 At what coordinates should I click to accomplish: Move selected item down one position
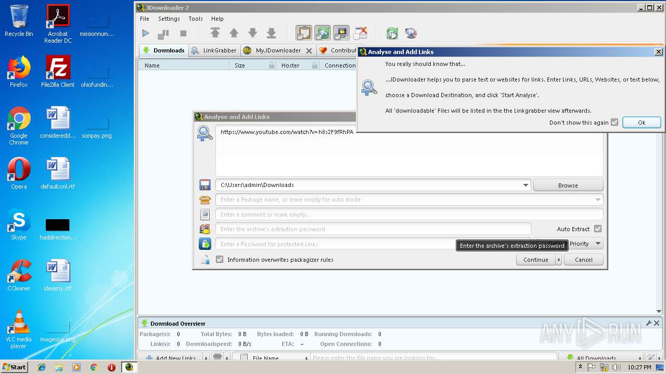click(x=252, y=33)
